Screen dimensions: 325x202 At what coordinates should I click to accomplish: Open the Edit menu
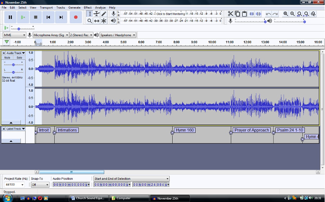(13, 8)
